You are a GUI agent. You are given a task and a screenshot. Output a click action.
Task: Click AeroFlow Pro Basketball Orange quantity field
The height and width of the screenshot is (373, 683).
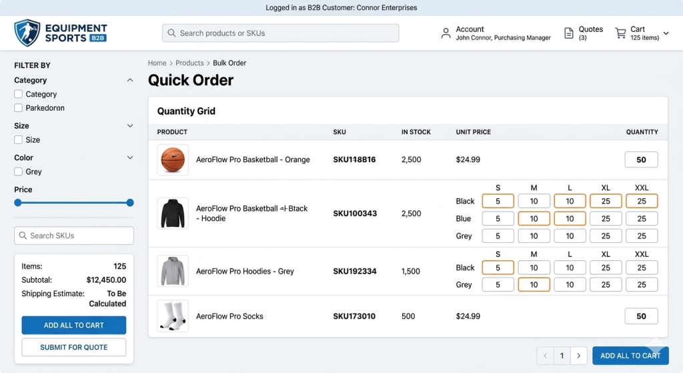tap(641, 159)
